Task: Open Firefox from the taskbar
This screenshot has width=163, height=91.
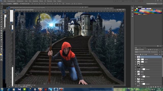Action: tap(40, 89)
